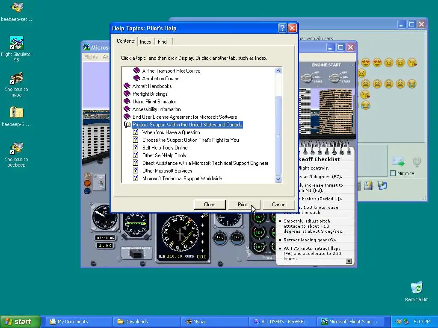Click the ILS 110.50 frequency readout

[170, 256]
